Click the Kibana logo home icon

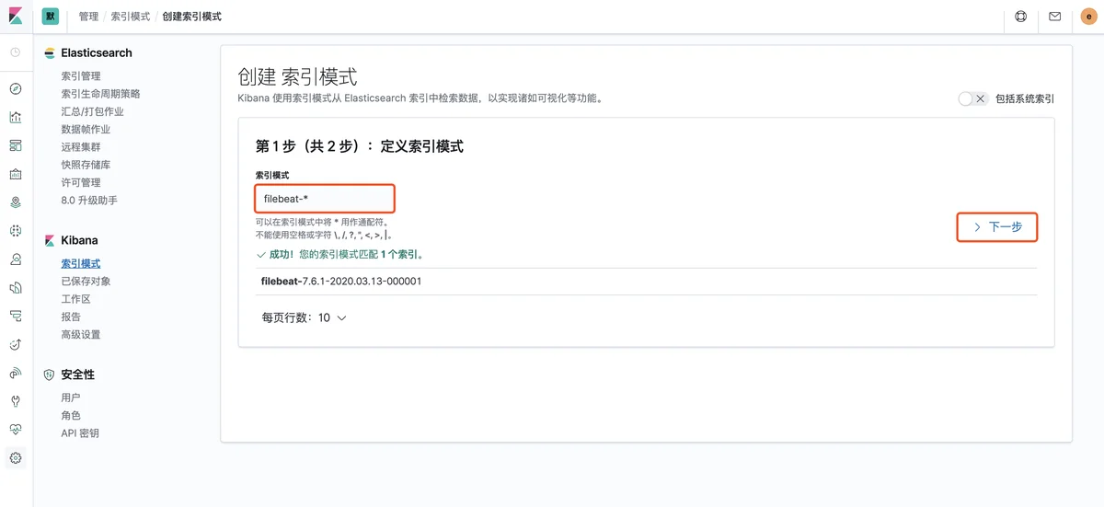point(16,17)
